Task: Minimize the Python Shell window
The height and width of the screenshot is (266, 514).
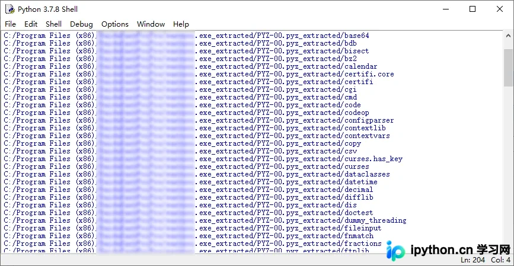Action: tap(445, 9)
